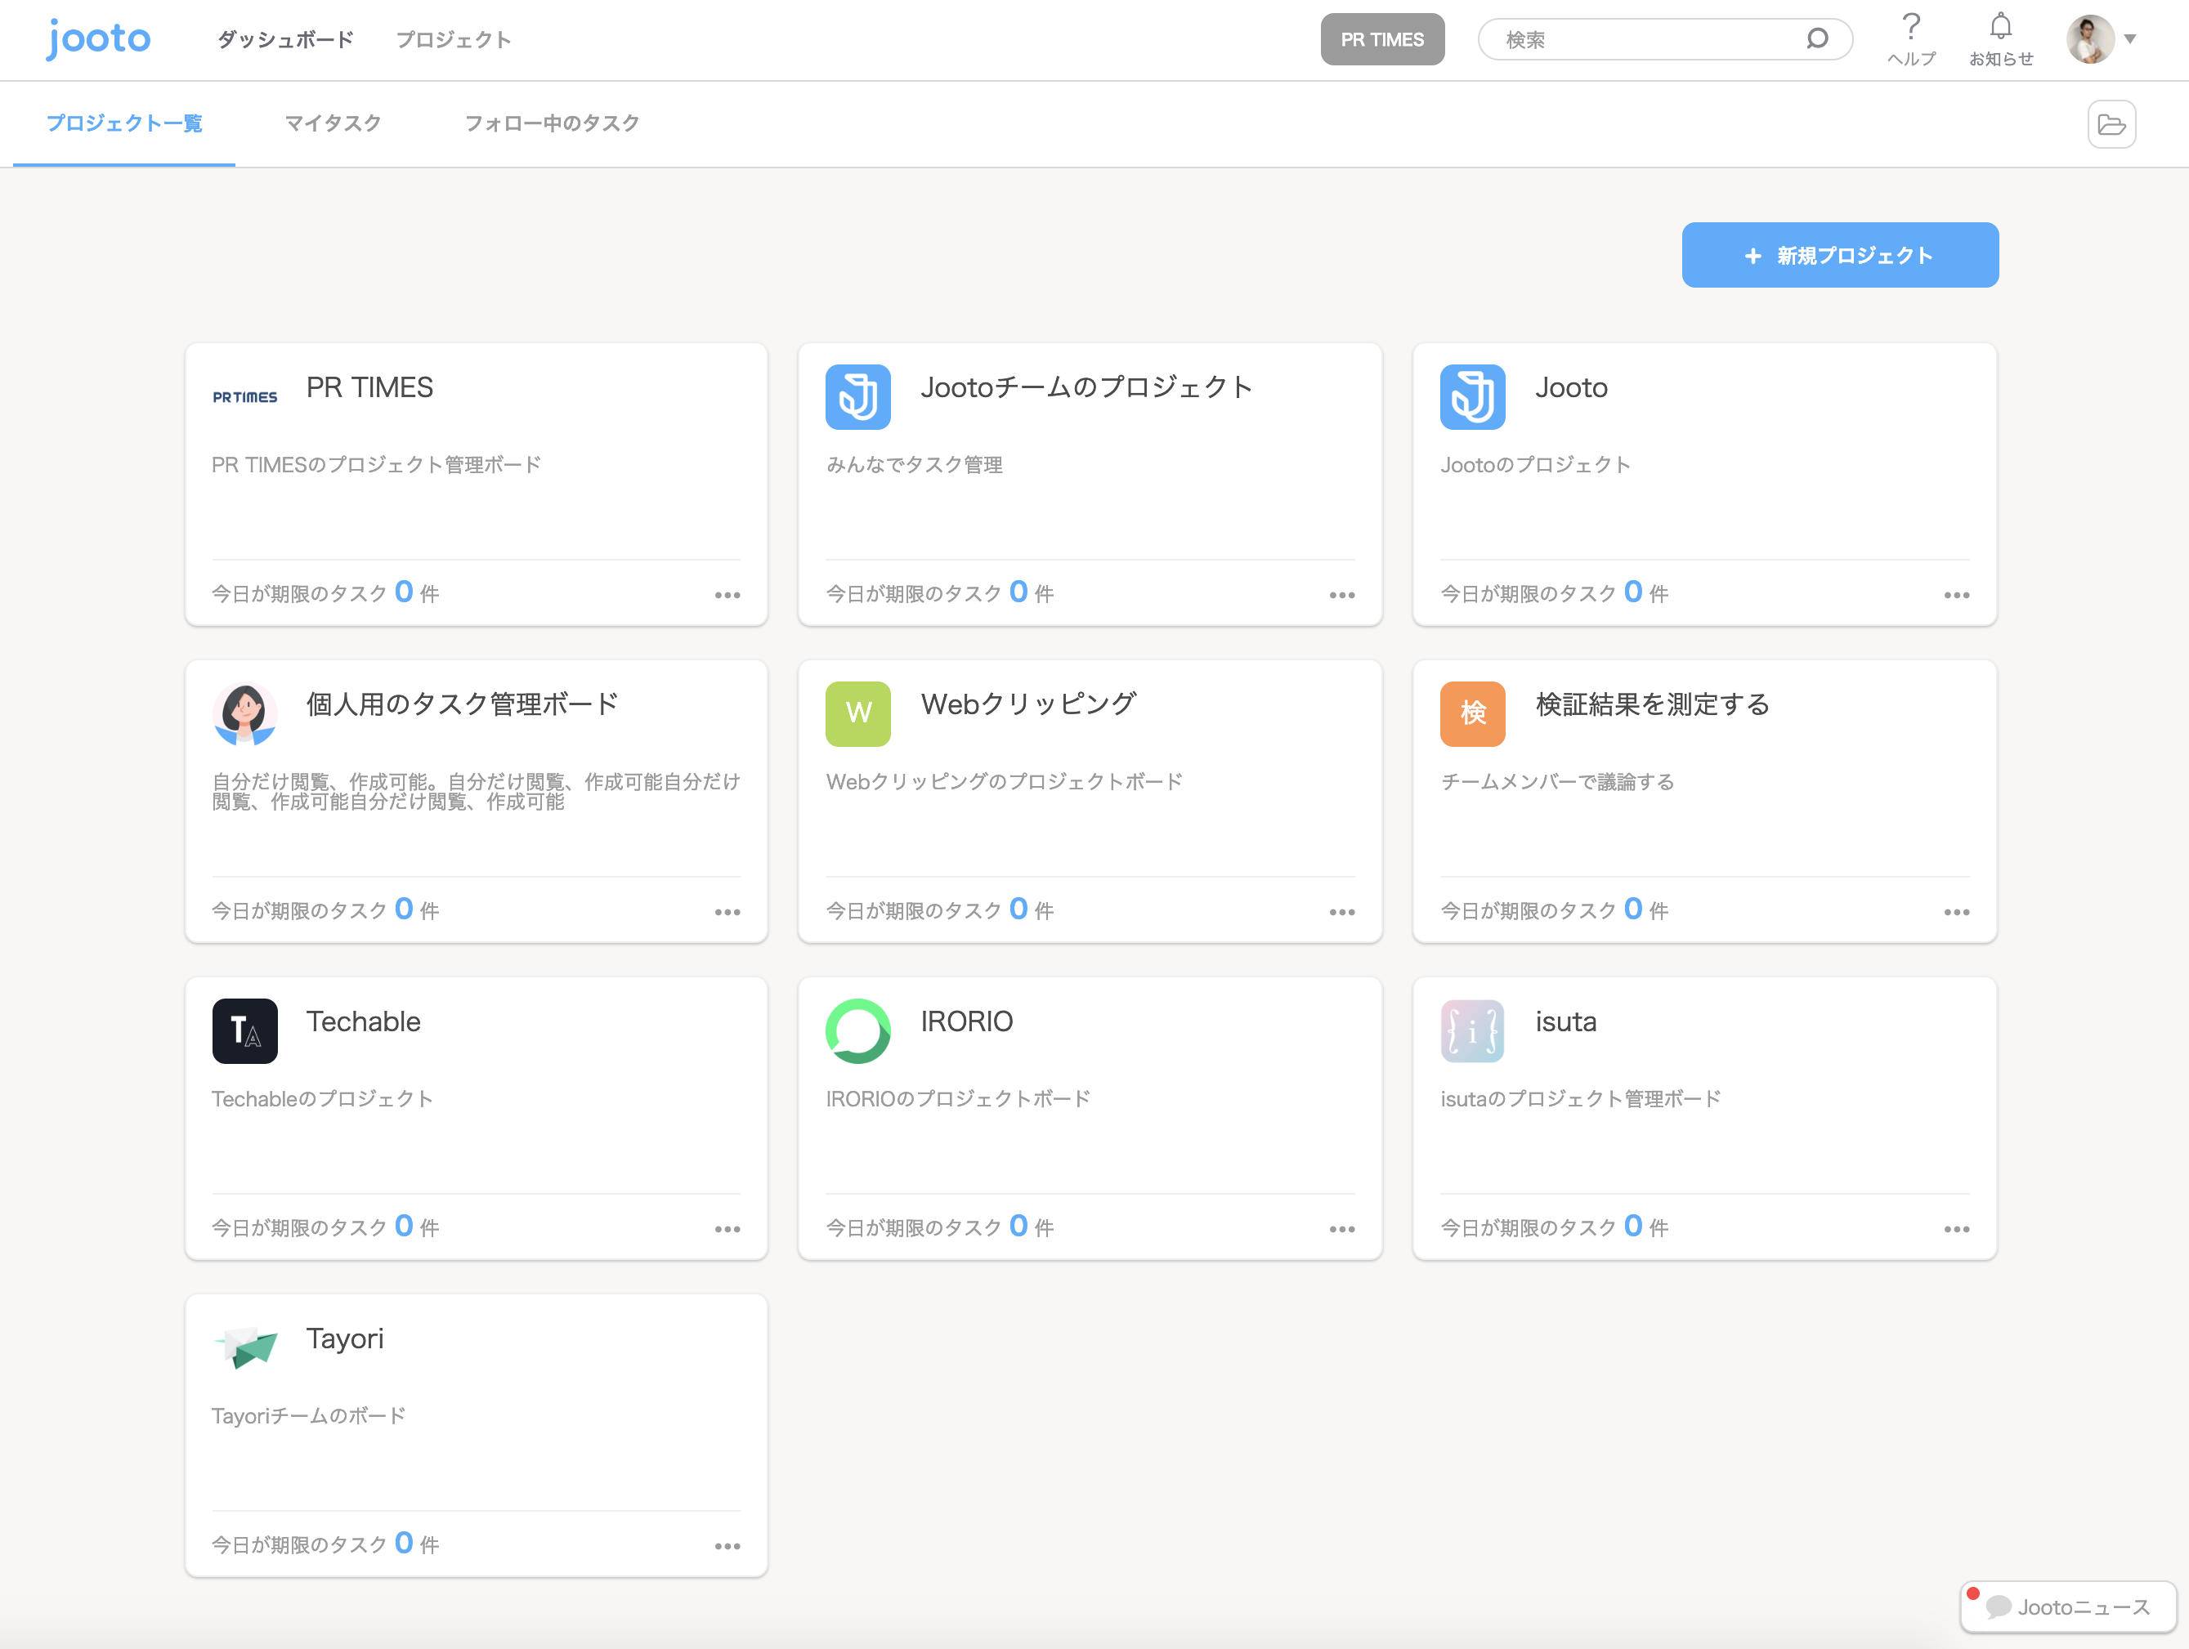Viewport: 2189px width, 1649px height.
Task: Click the isuta project icon
Action: [x=1472, y=1030]
